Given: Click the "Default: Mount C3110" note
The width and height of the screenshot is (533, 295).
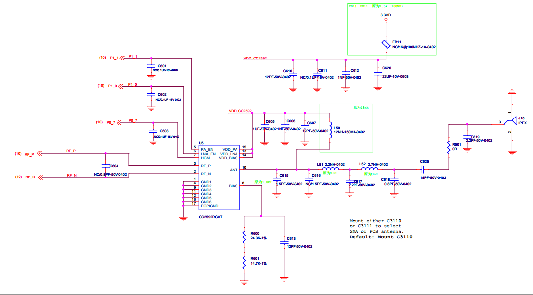Looking at the screenshot, I should pyautogui.click(x=381, y=237).
